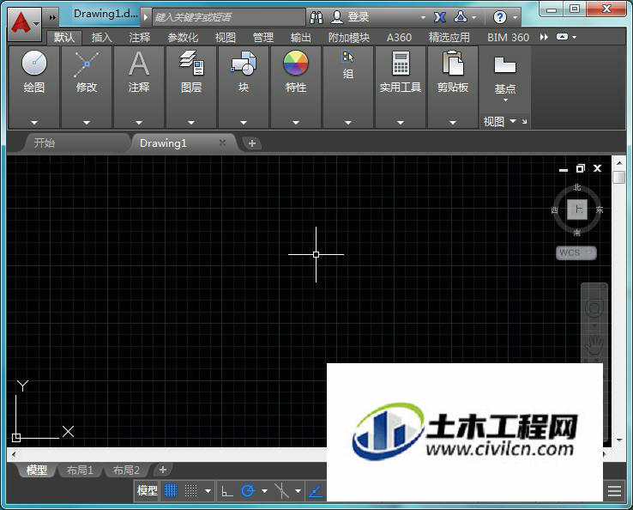Click the help question mark icon

(x=500, y=17)
